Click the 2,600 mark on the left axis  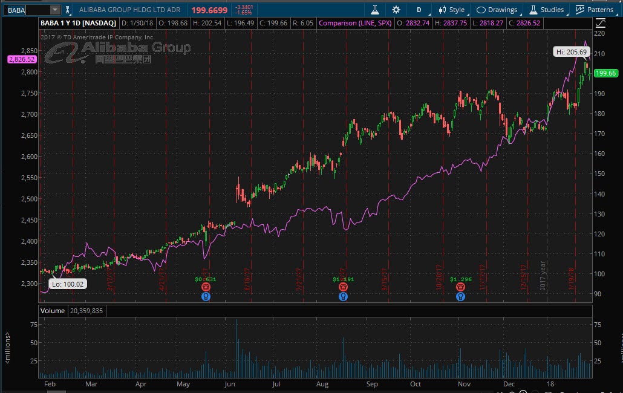[x=30, y=157]
